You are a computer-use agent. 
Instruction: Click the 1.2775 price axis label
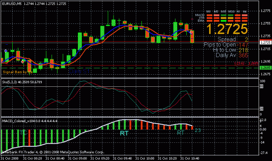(265, 11)
